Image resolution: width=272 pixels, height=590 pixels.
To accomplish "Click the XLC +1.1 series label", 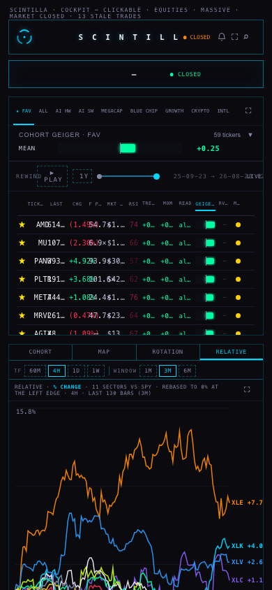I will 247,580.
